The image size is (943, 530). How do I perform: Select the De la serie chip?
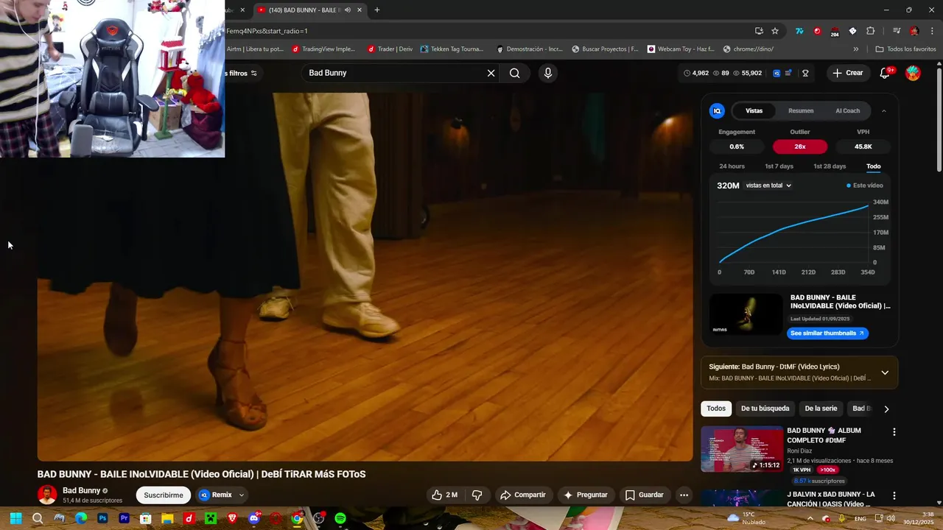pos(821,409)
